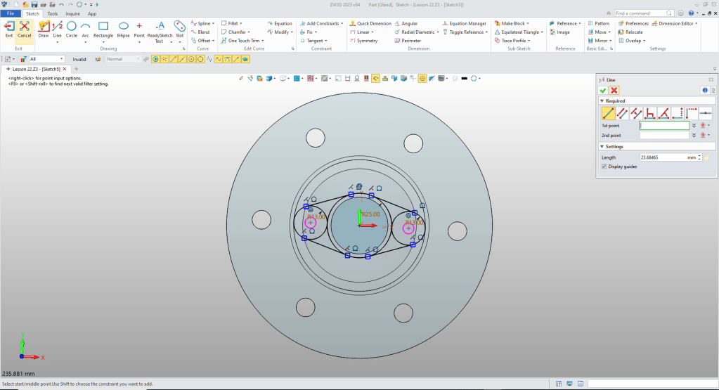Toggle the Display guides checkbox
The image size is (719, 390).
pos(604,167)
